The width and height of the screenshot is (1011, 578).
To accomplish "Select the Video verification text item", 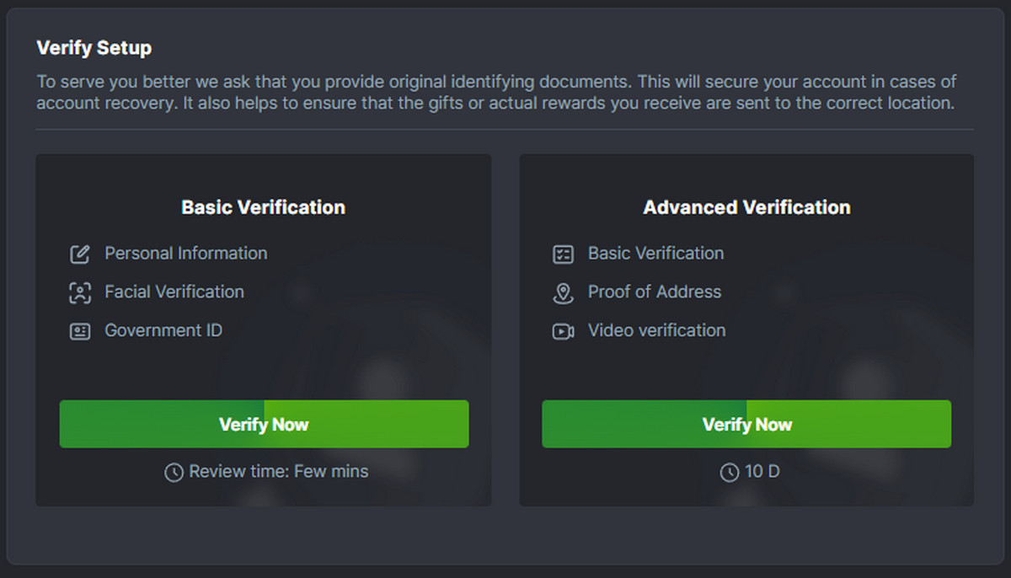I will point(656,331).
